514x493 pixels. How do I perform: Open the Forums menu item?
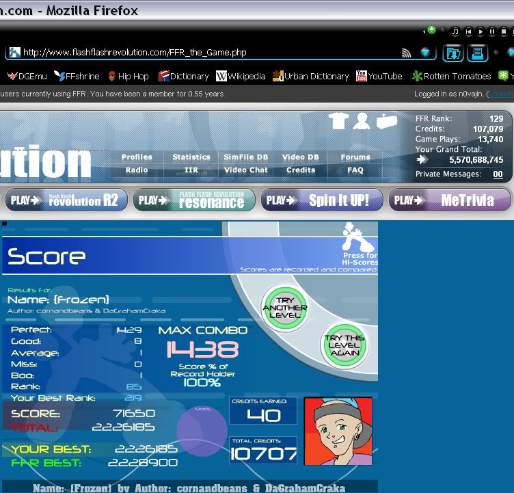coord(355,157)
